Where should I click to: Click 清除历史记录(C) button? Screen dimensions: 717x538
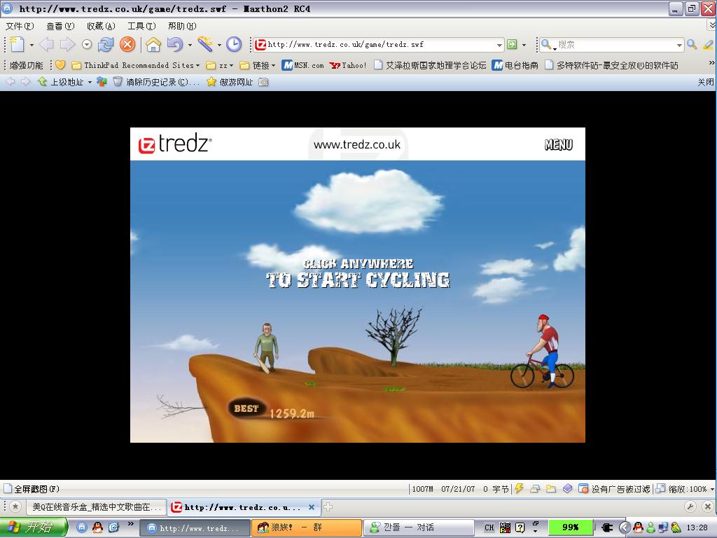[x=156, y=82]
